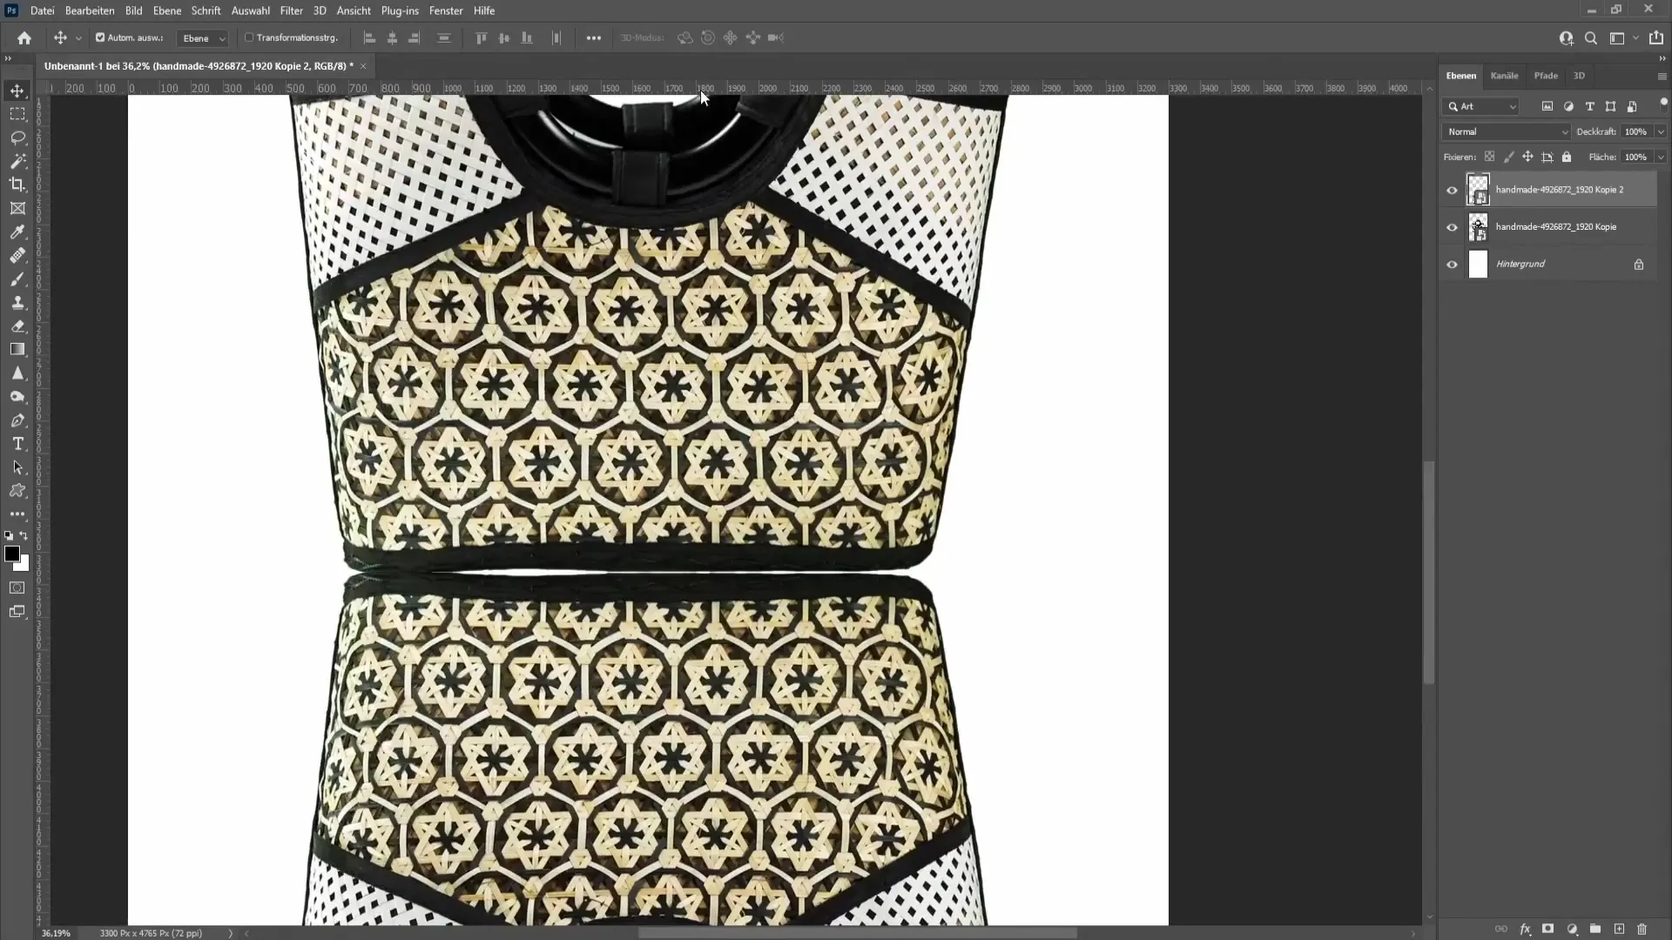Click the 3D panel tab

tap(1579, 75)
